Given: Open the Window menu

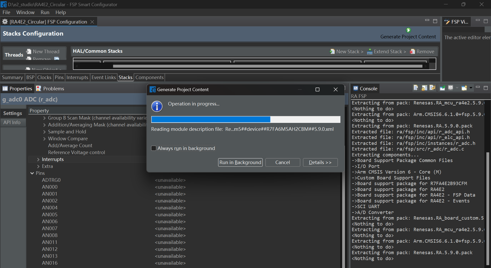Looking at the screenshot, I should [25, 12].
